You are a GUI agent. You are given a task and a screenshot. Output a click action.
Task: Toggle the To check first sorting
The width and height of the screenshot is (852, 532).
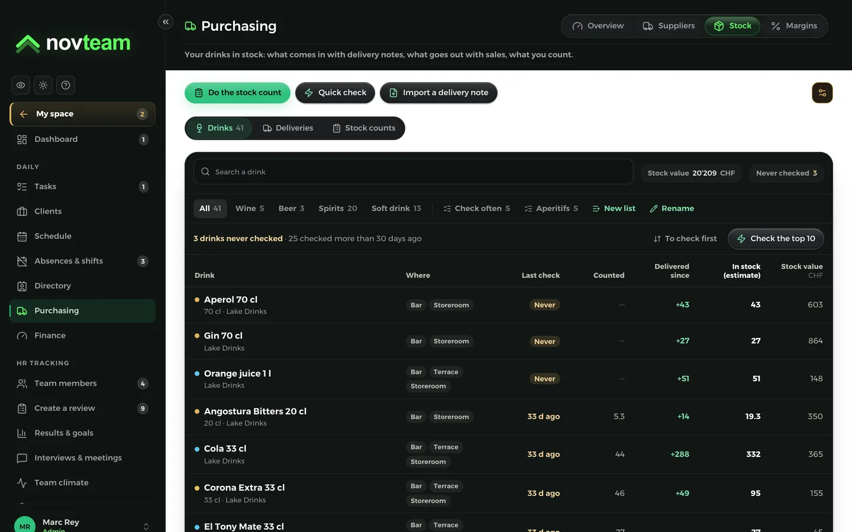coord(685,239)
